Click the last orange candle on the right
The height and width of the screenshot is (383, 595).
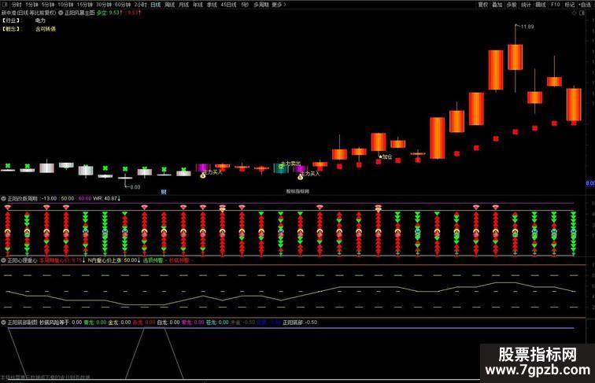pos(574,105)
